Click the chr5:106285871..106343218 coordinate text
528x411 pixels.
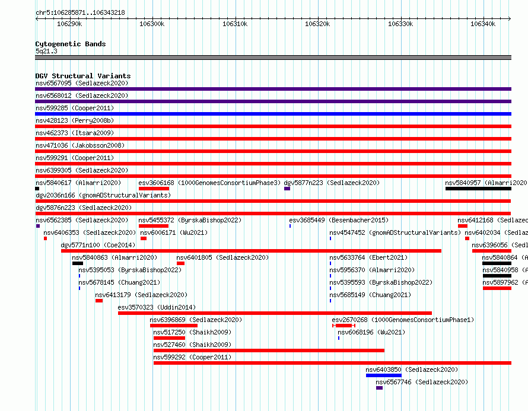(80, 12)
